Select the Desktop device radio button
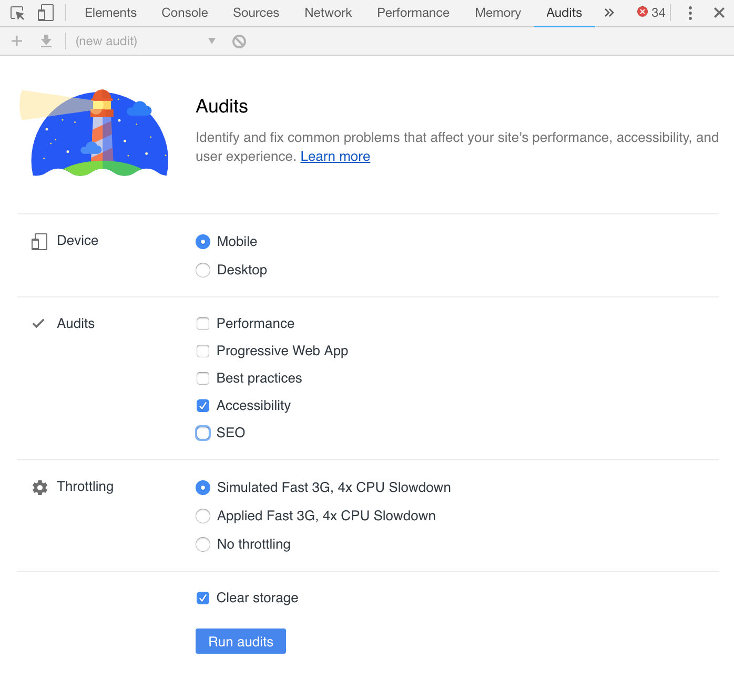 203,270
